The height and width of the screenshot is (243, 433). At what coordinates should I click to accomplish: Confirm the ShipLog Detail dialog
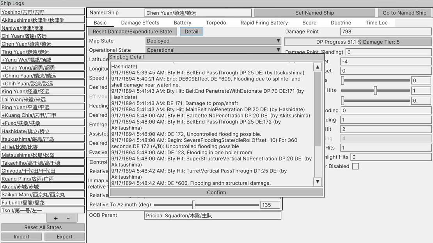coord(216,192)
